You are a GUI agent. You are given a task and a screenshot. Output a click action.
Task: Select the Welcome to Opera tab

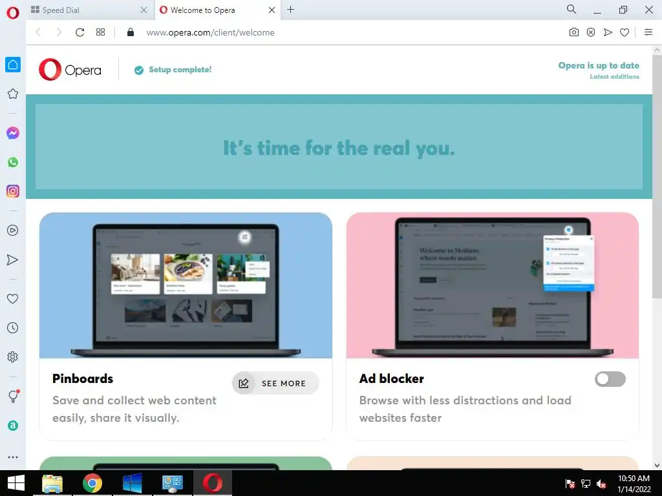click(x=218, y=10)
